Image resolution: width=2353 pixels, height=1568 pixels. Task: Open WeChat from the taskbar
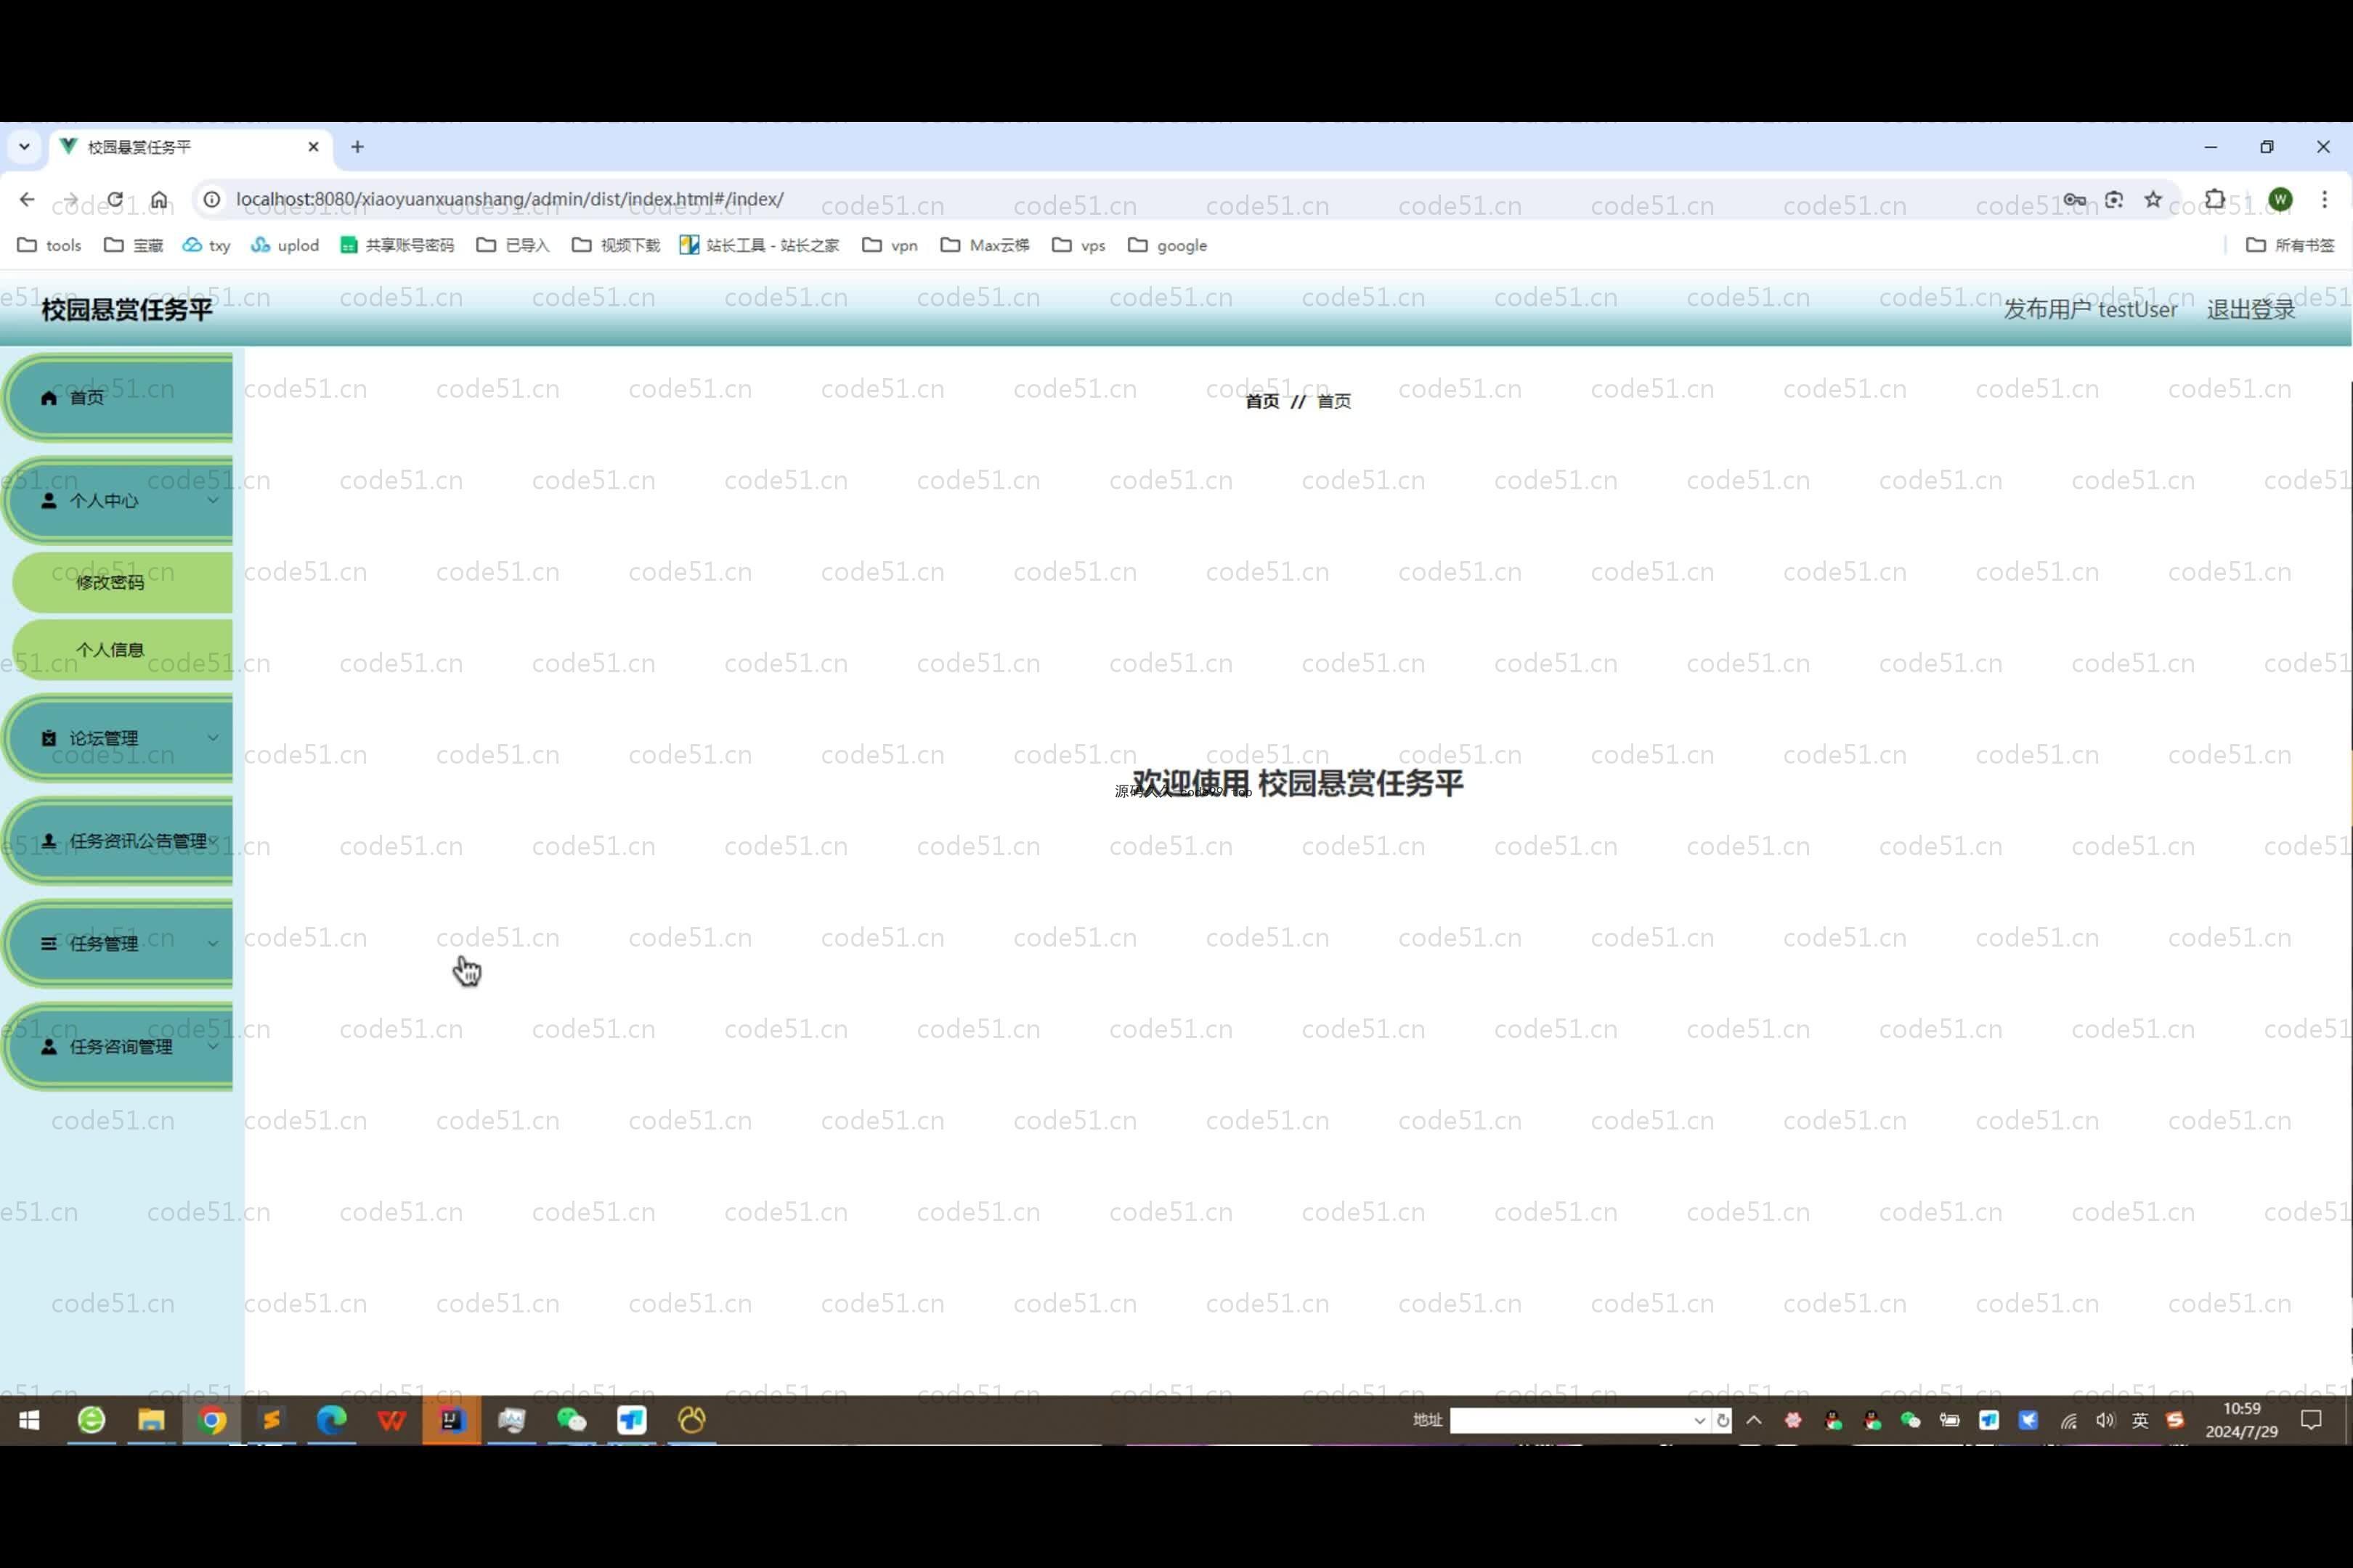572,1420
